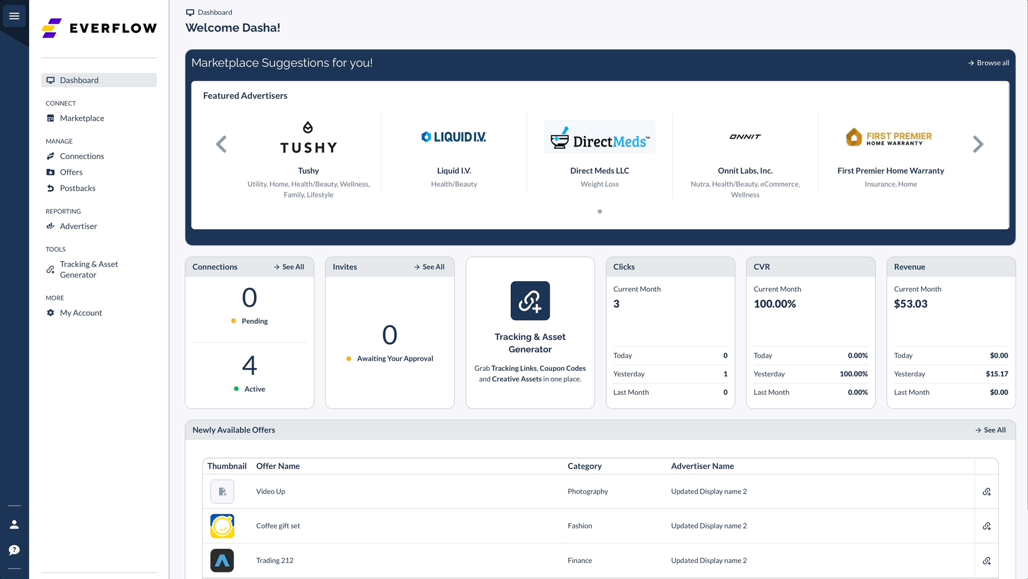
Task: Click the user profile icon at bottom left
Action: coord(14,524)
